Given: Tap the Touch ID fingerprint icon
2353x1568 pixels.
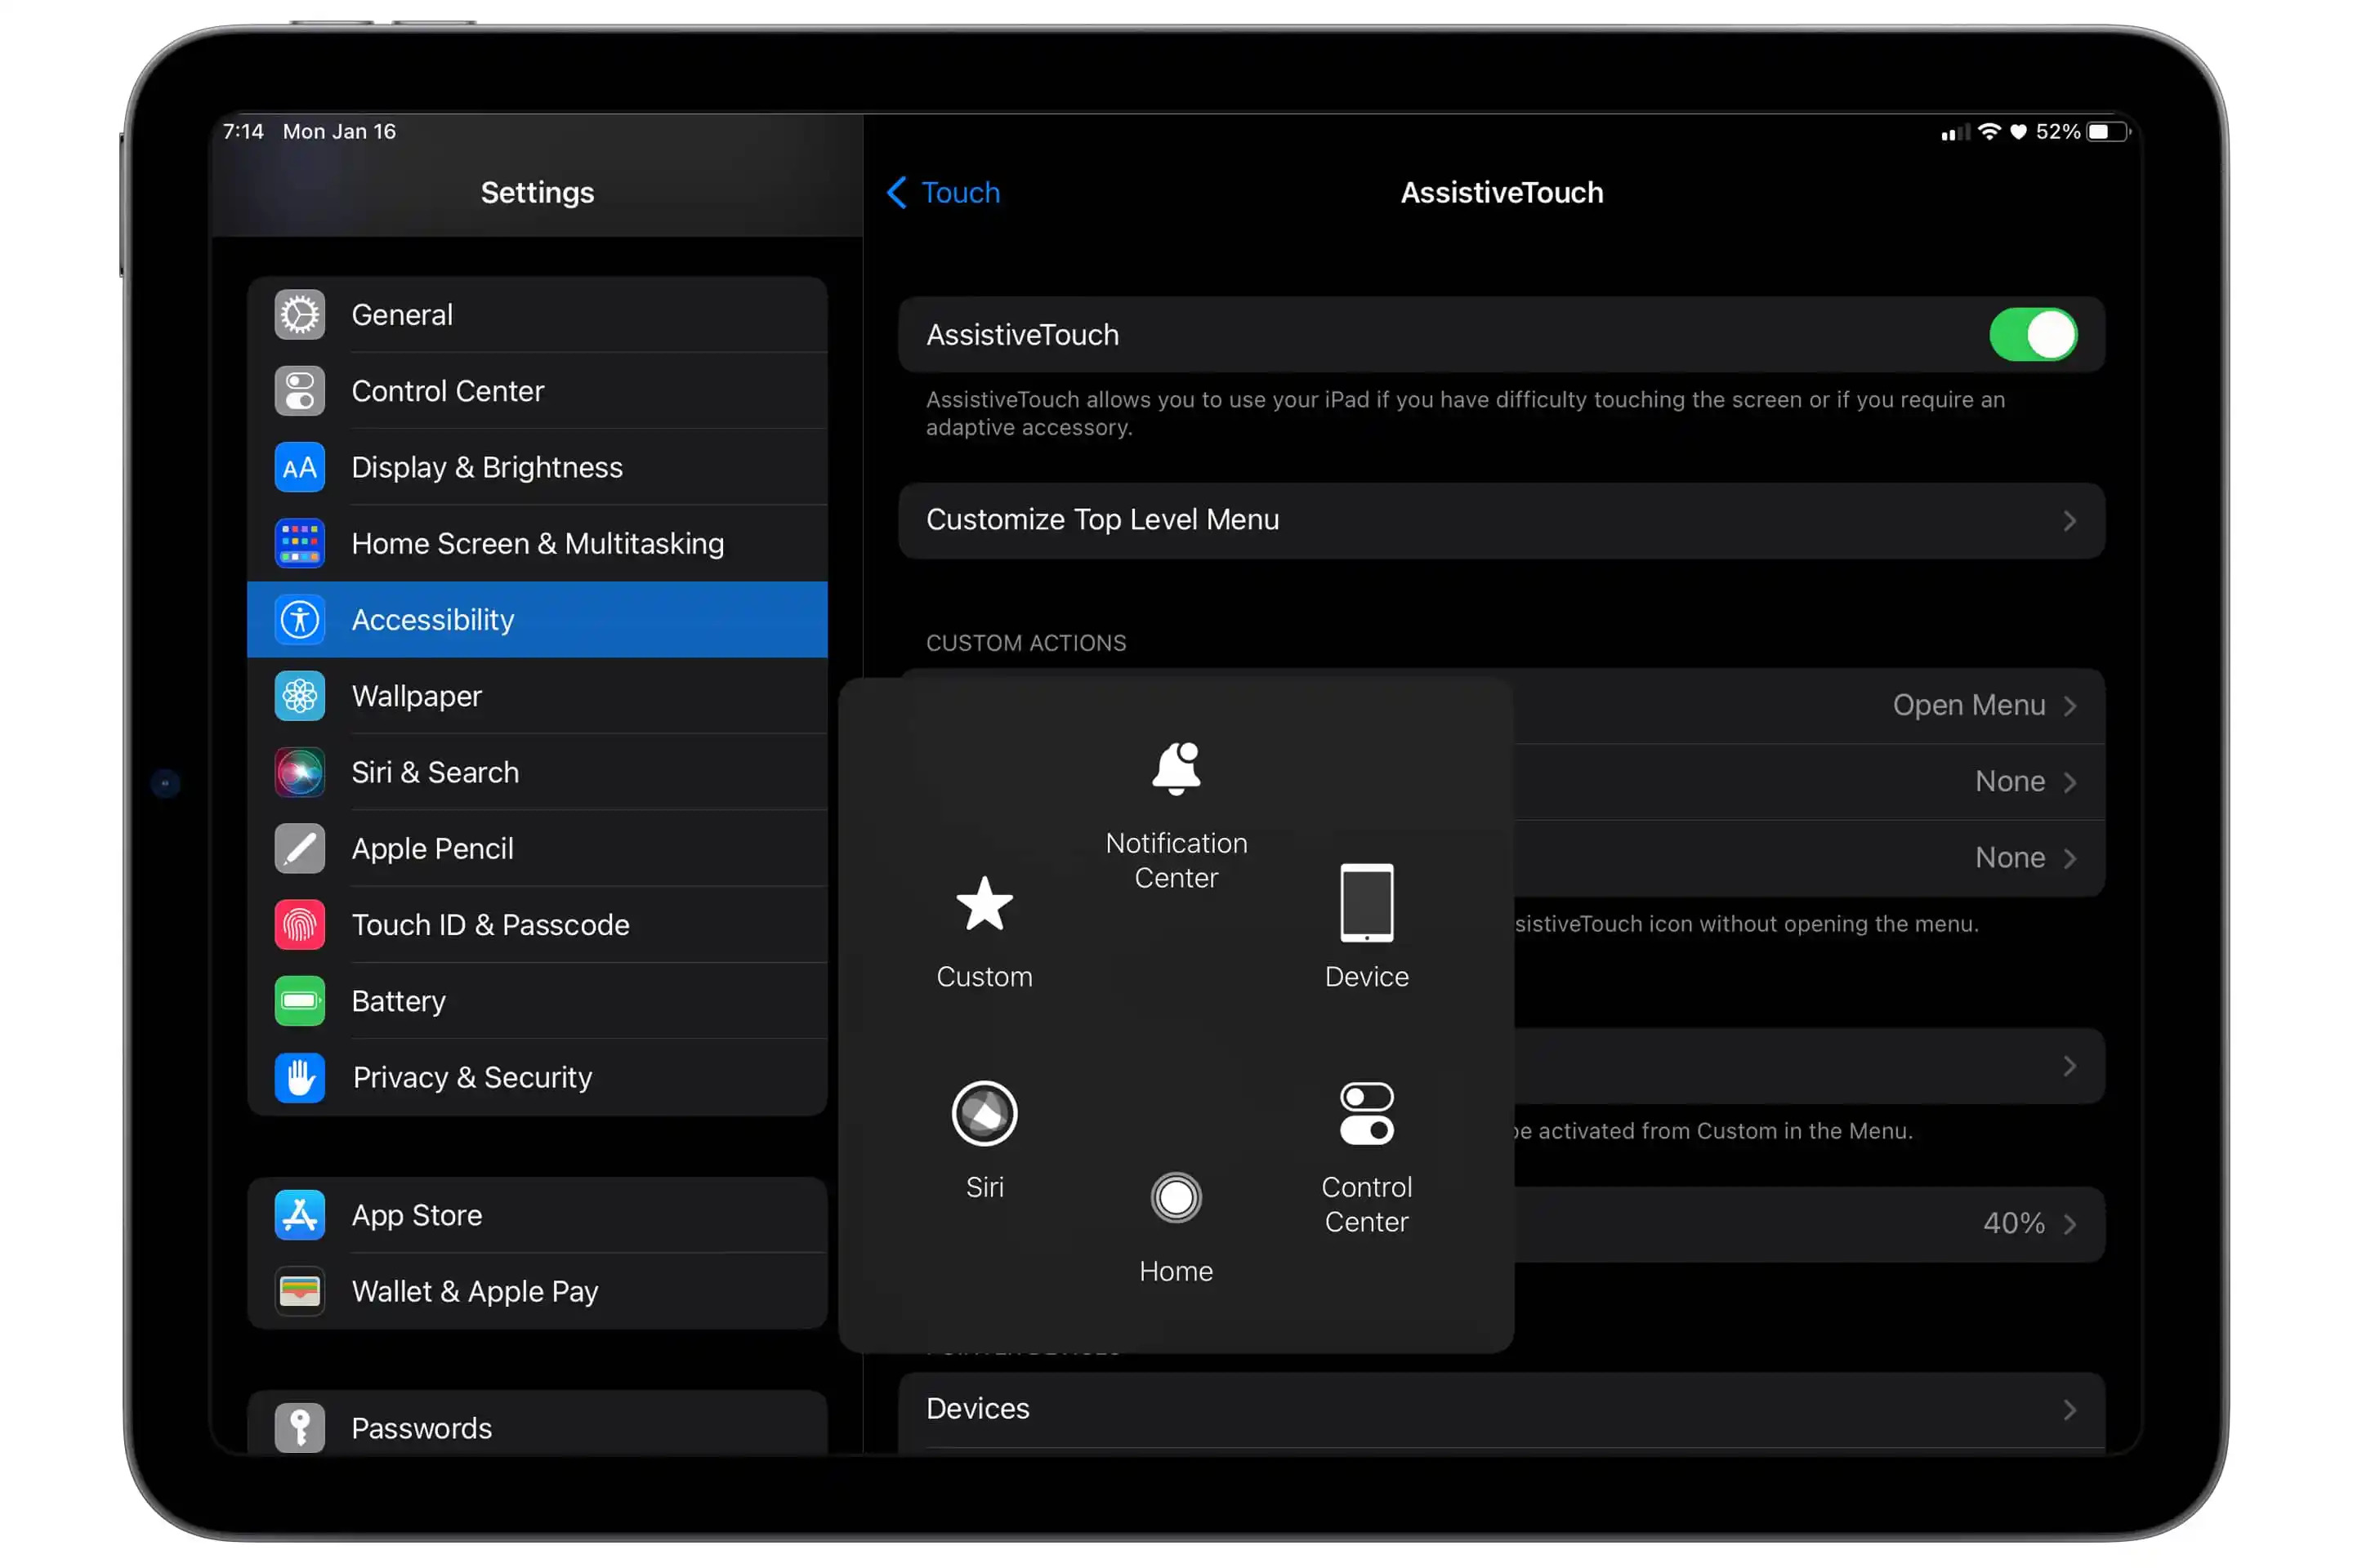Looking at the screenshot, I should click(299, 925).
